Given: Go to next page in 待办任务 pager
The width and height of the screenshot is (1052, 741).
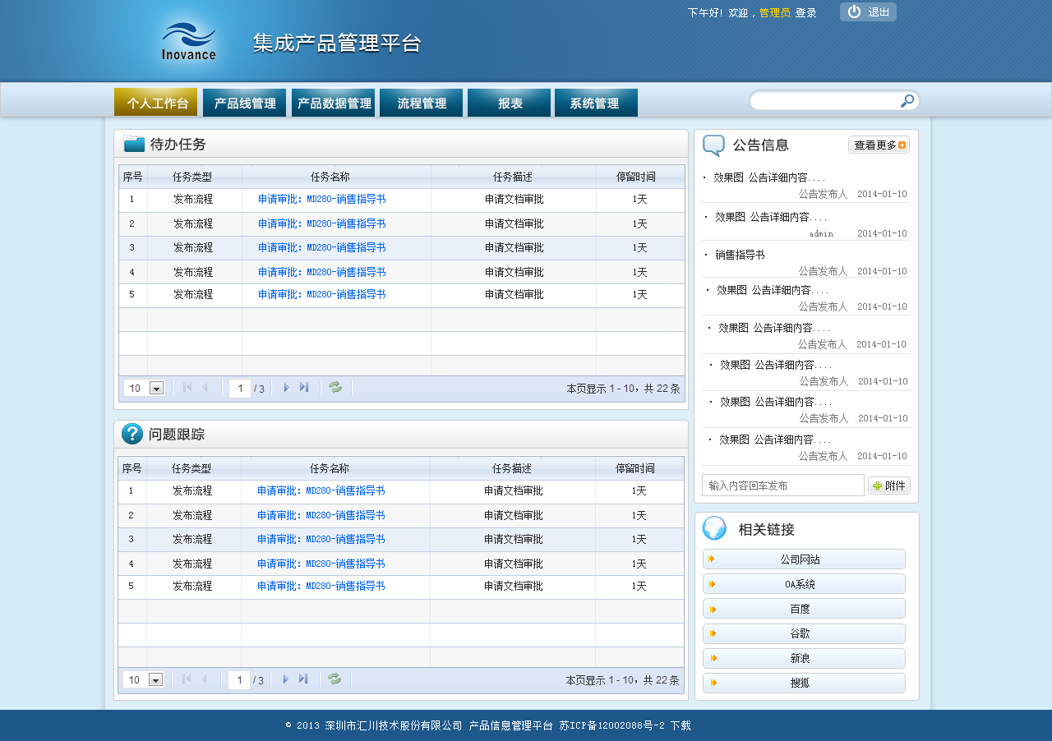Looking at the screenshot, I should [286, 388].
